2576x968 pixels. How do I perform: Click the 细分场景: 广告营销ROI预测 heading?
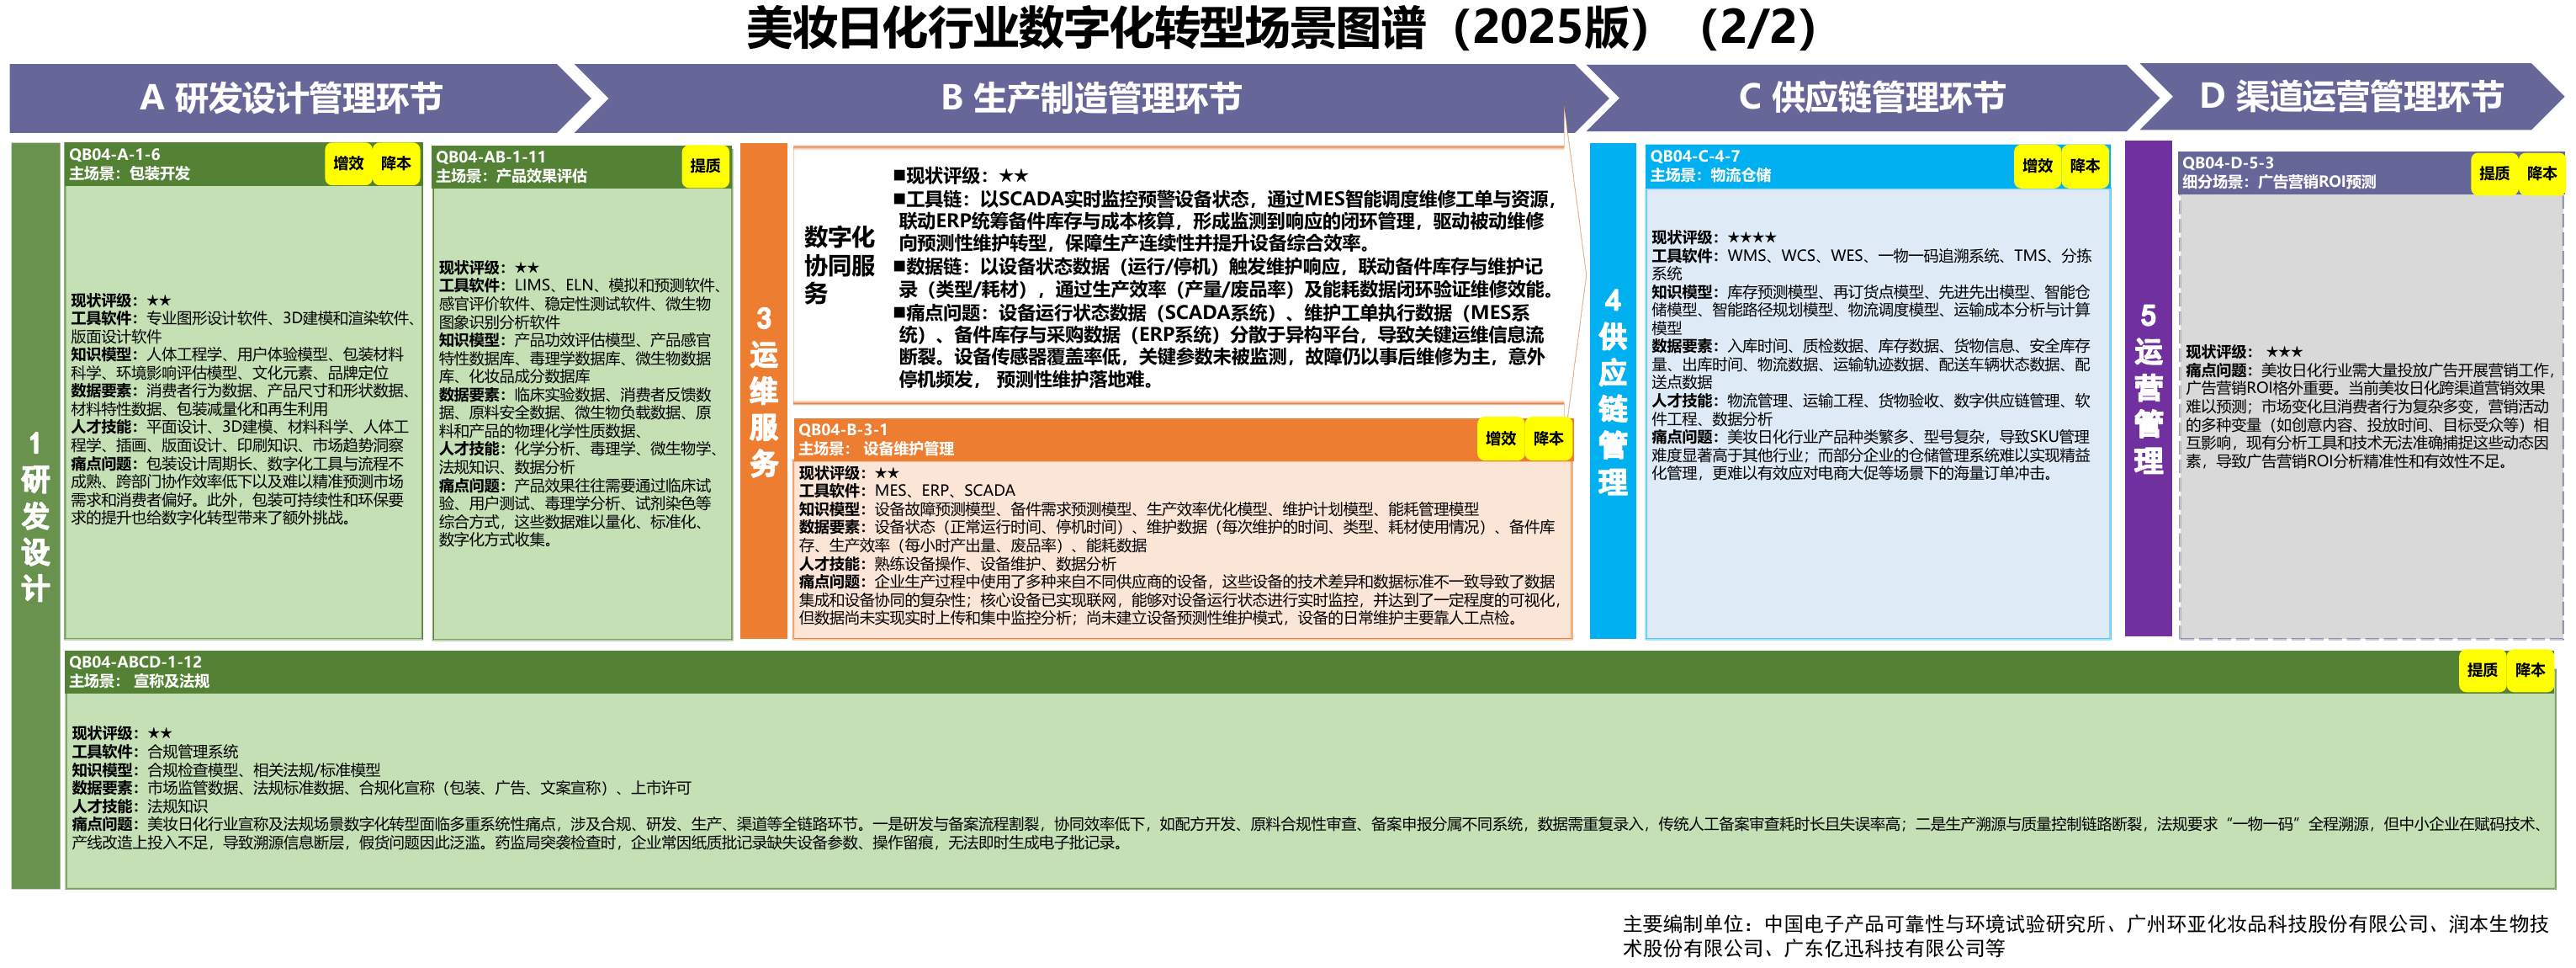coord(2279,182)
